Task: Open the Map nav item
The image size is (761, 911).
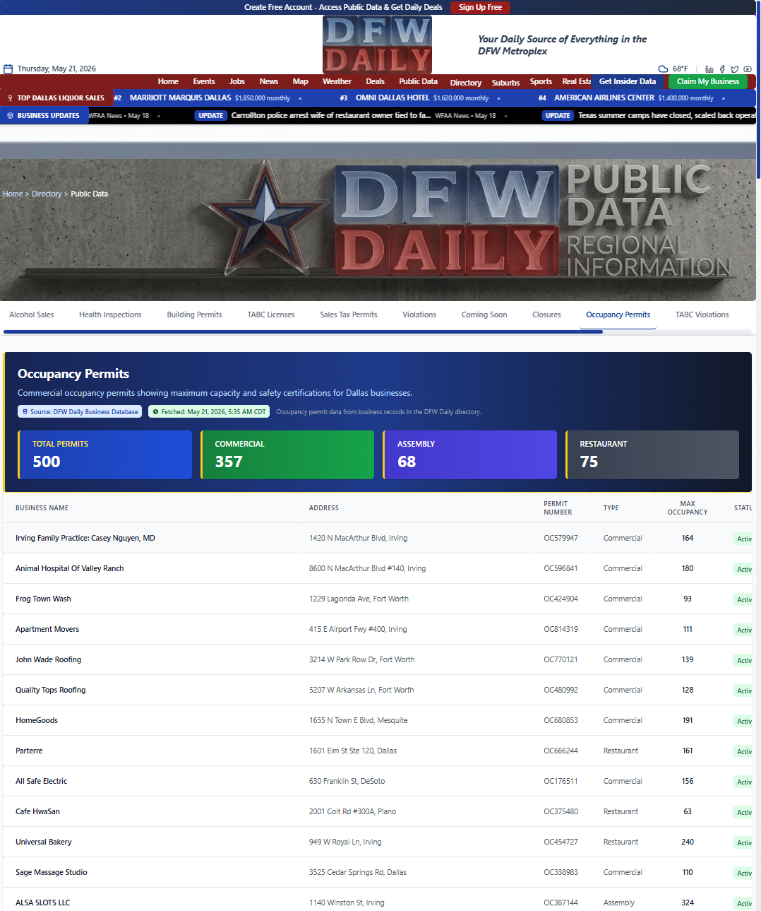Action: coord(301,81)
